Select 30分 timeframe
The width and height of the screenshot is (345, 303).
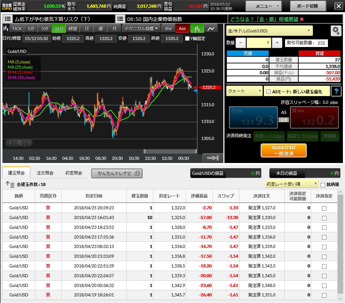[59, 28]
